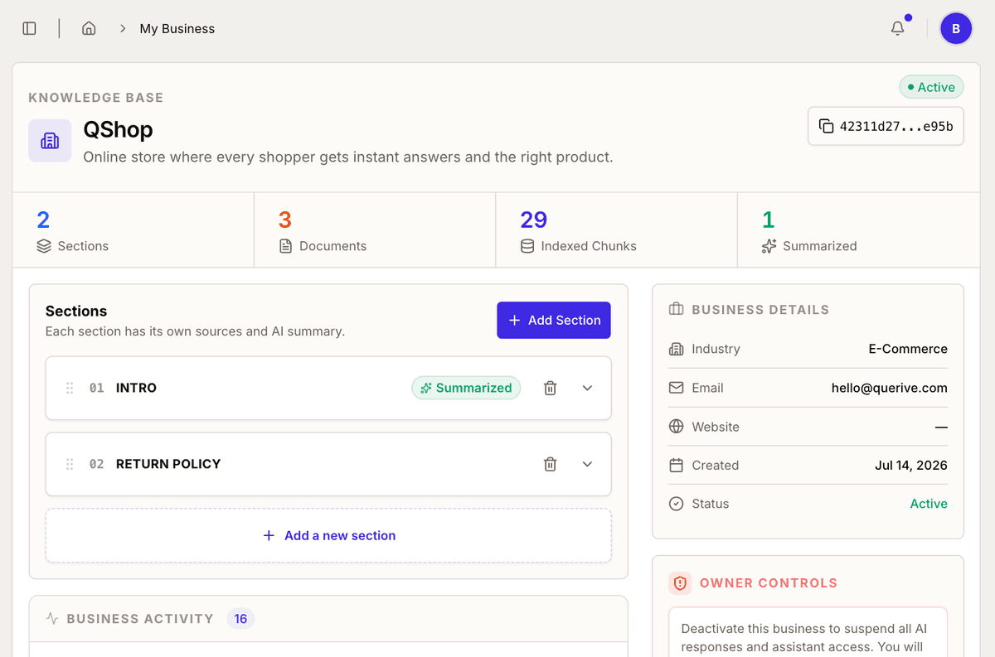995x657 pixels.
Task: Select the RETURN POLICY section title
Action: pos(168,464)
